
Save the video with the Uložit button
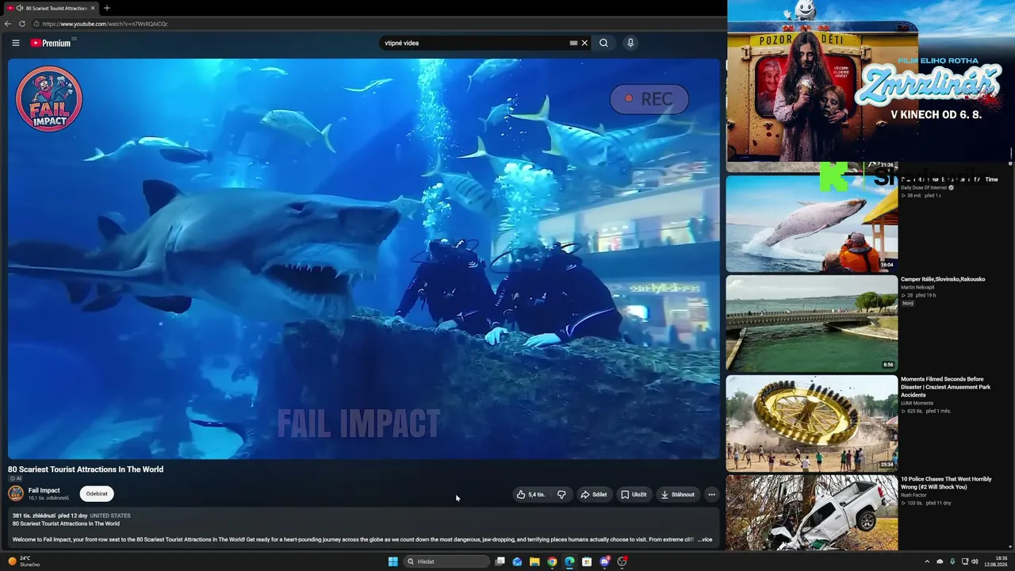coord(634,494)
